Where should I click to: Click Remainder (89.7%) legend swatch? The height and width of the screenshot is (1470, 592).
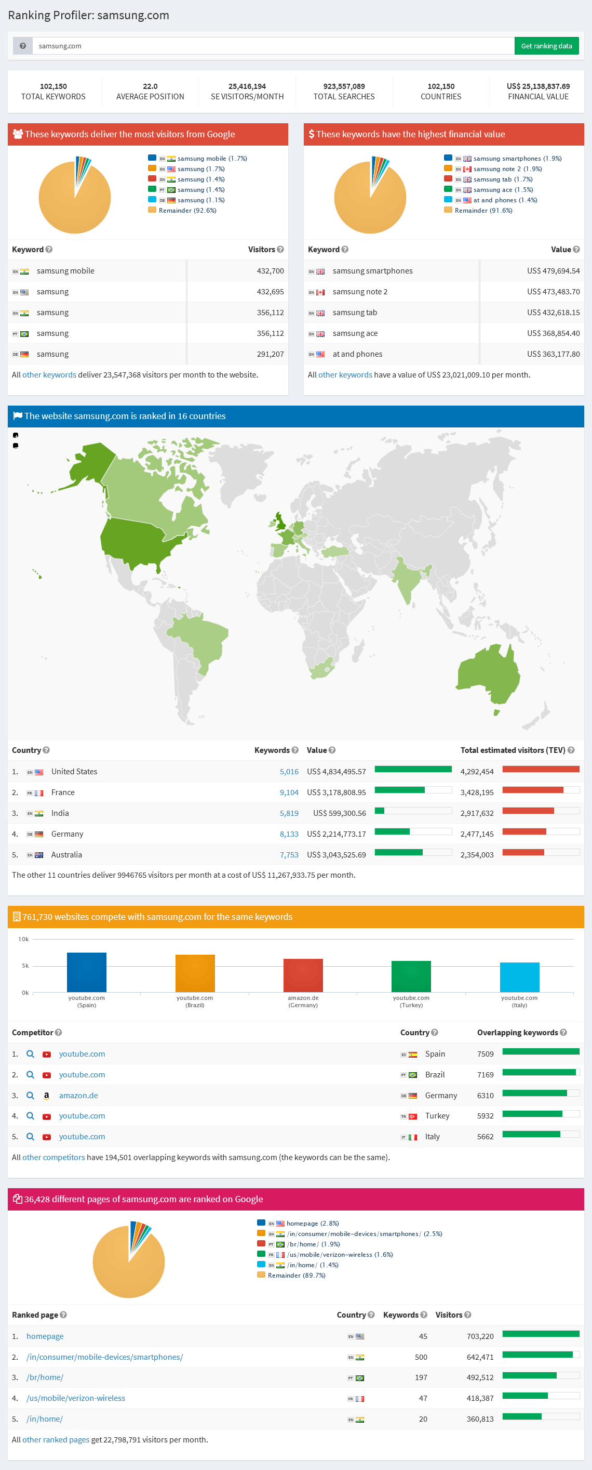pyautogui.click(x=261, y=1274)
